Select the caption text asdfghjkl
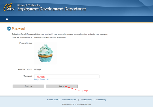 [38, 69]
